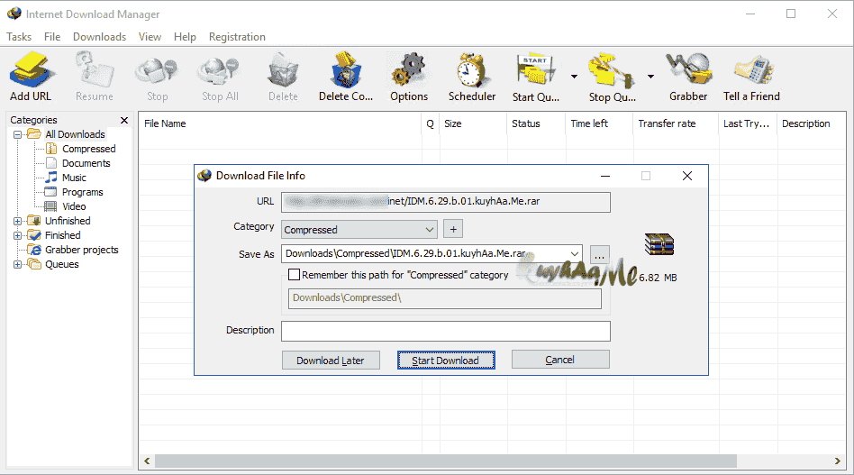Open the Scheduler from the toolbar

pos(472,77)
